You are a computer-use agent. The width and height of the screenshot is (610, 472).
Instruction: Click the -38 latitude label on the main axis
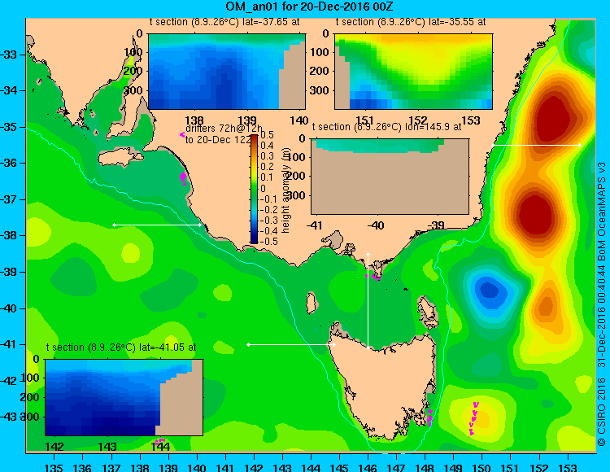(x=9, y=236)
